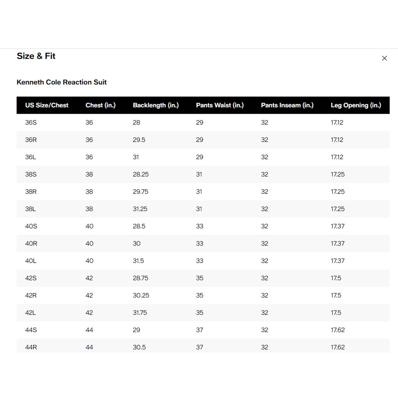Select the Pants Inseam (in.) header
The height and width of the screenshot is (398, 398).
(287, 105)
